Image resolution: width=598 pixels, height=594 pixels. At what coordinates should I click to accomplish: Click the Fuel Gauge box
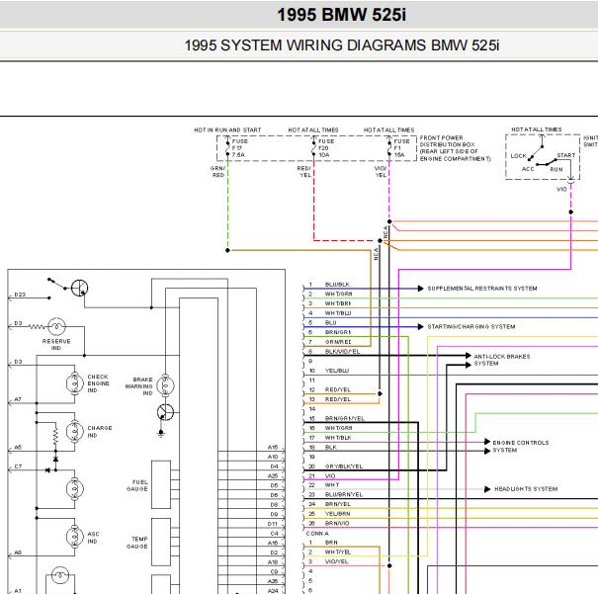point(161,484)
